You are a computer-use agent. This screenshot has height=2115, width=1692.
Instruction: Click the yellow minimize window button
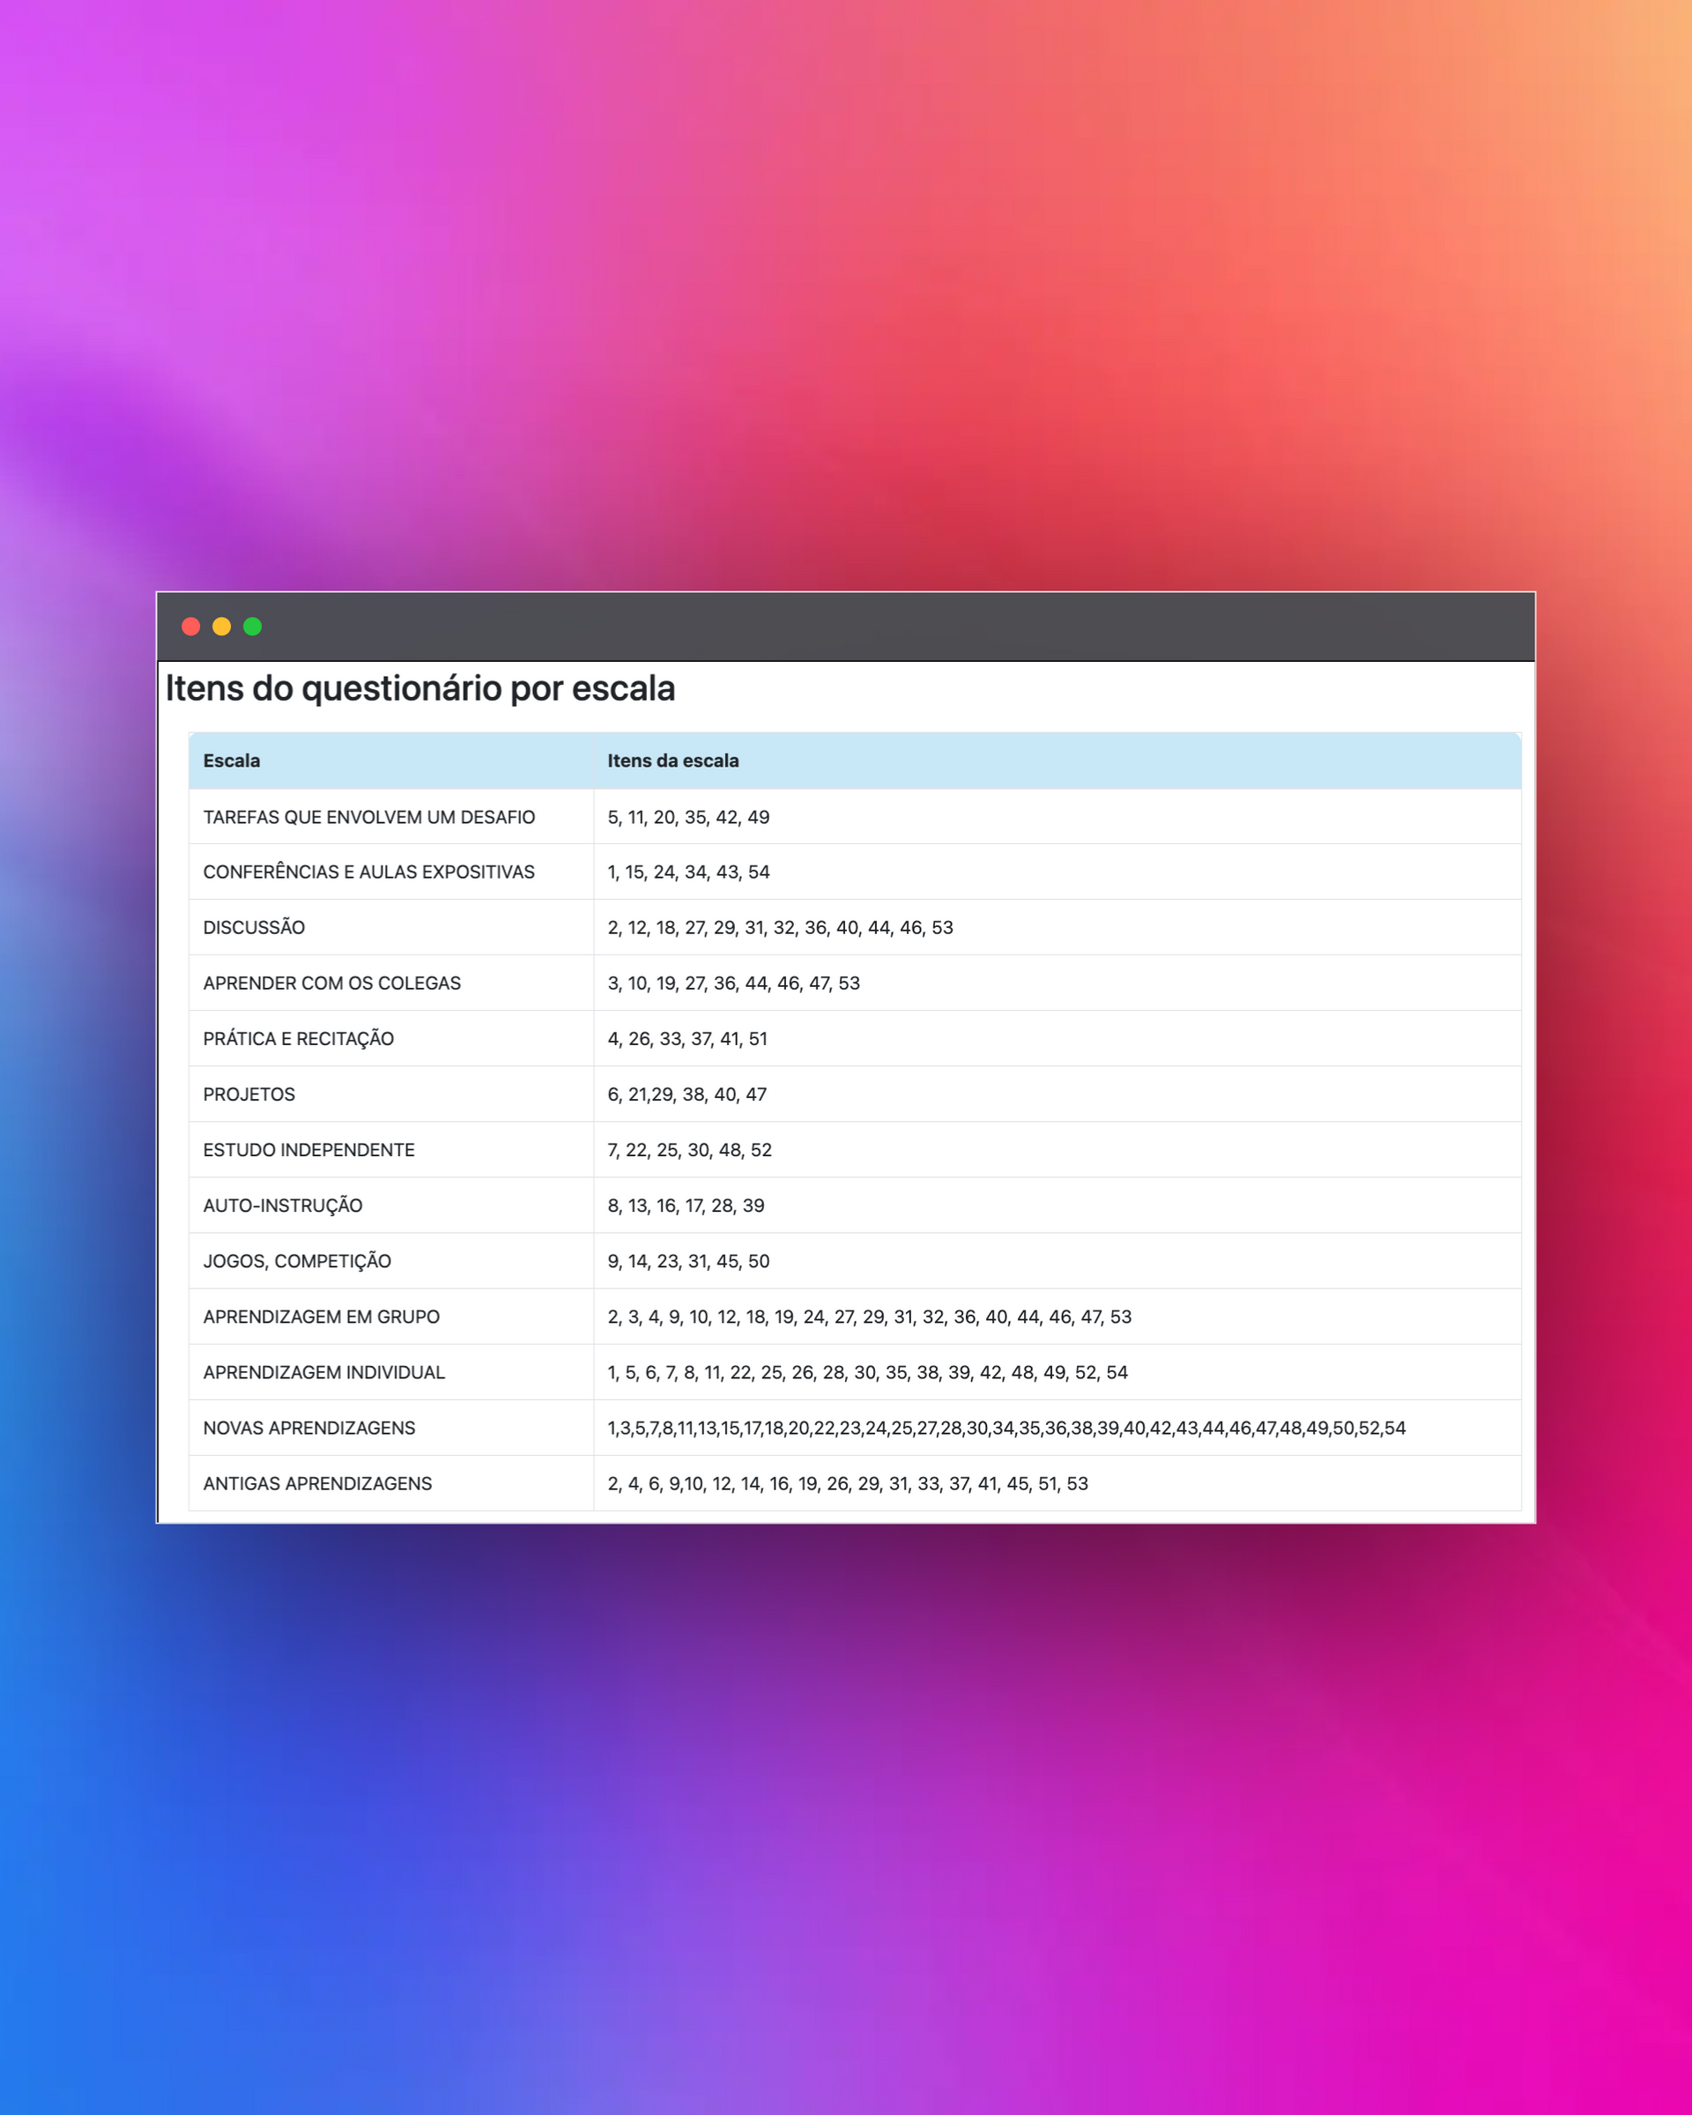[222, 626]
